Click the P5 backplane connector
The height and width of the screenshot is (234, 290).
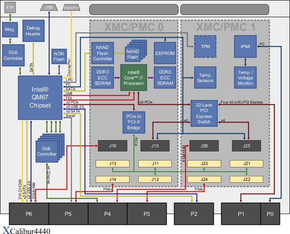pos(68,214)
